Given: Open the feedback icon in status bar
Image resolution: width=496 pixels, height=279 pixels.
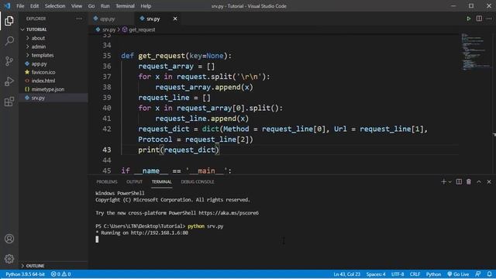Looking at the screenshot, I should tap(478, 274).
